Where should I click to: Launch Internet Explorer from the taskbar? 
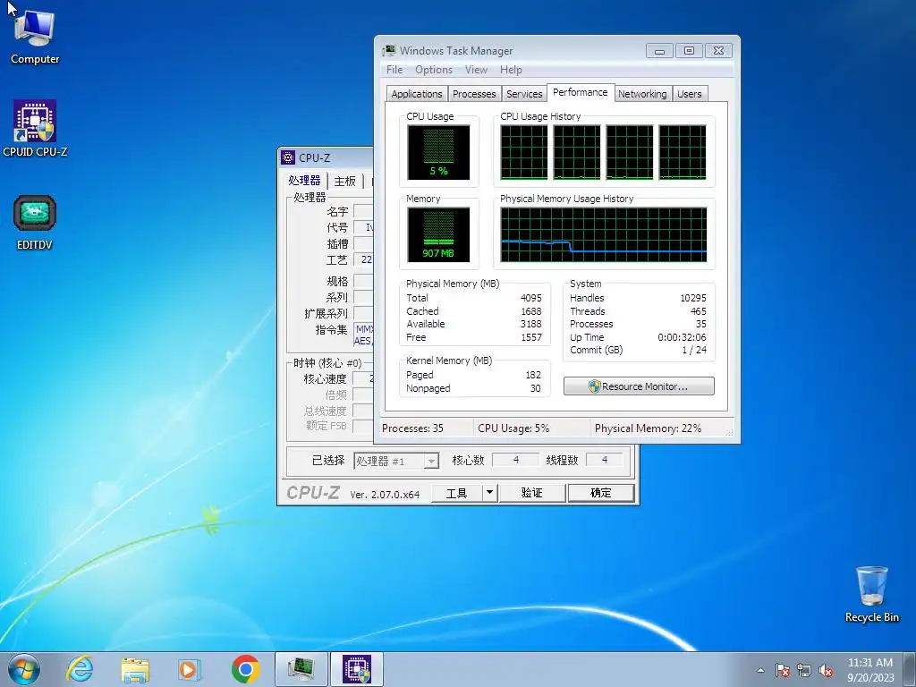point(80,669)
